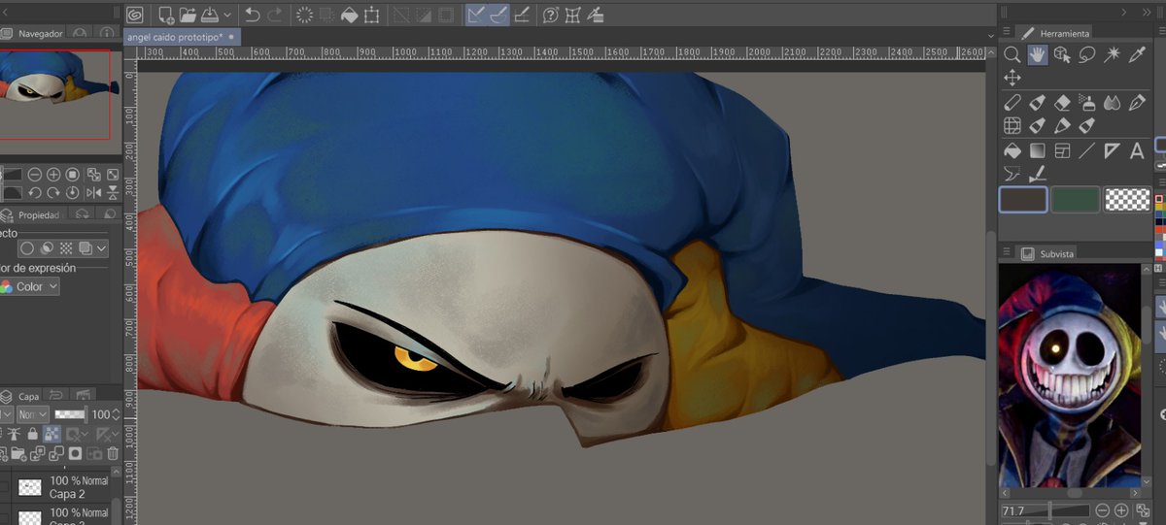Redo the last undone action
The height and width of the screenshot is (525, 1166).
coord(275,15)
